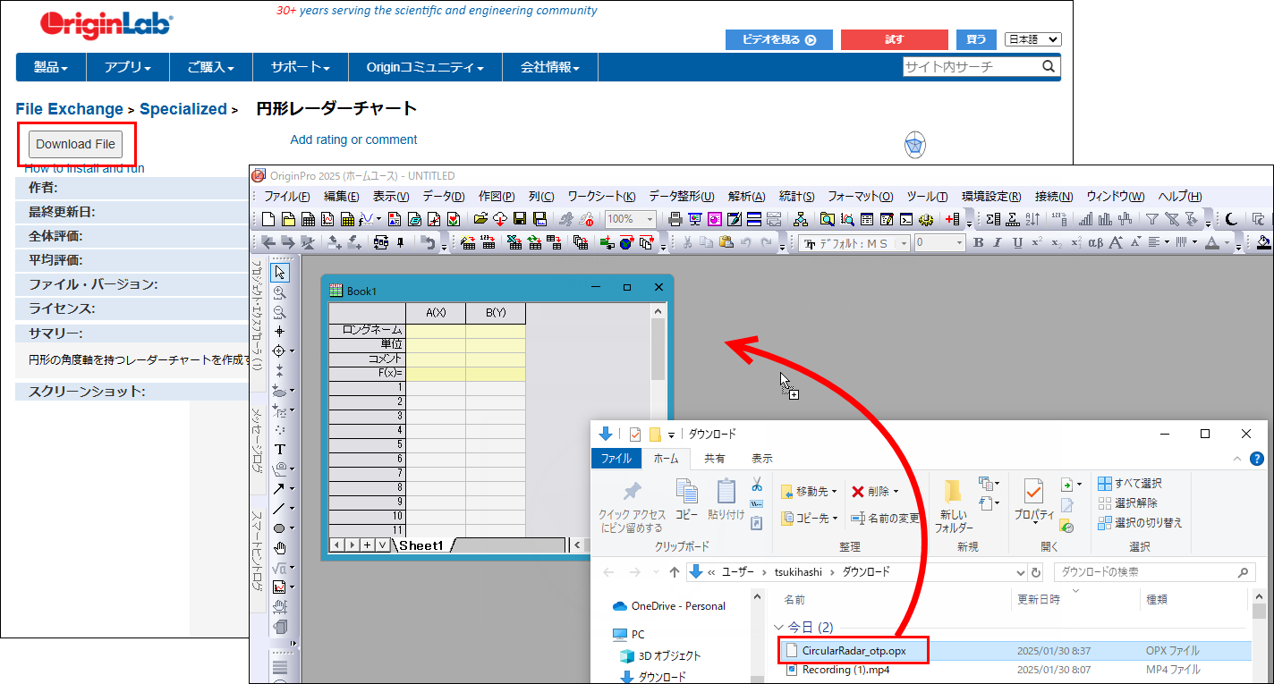Image resolution: width=1274 pixels, height=684 pixels.
Task: Click the Superscript x² icon
Action: [x=1037, y=242]
